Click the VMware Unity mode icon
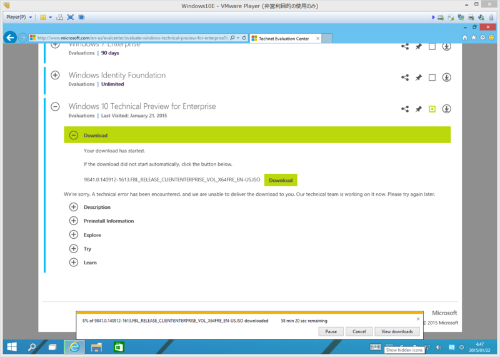500x357 pixels. click(x=81, y=18)
